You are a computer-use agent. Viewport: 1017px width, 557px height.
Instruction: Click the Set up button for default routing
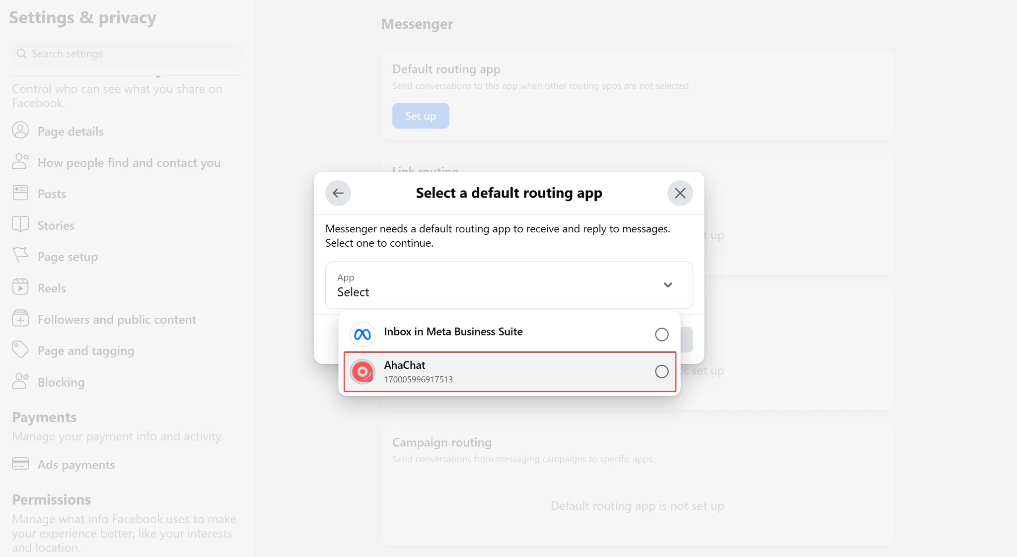click(421, 116)
